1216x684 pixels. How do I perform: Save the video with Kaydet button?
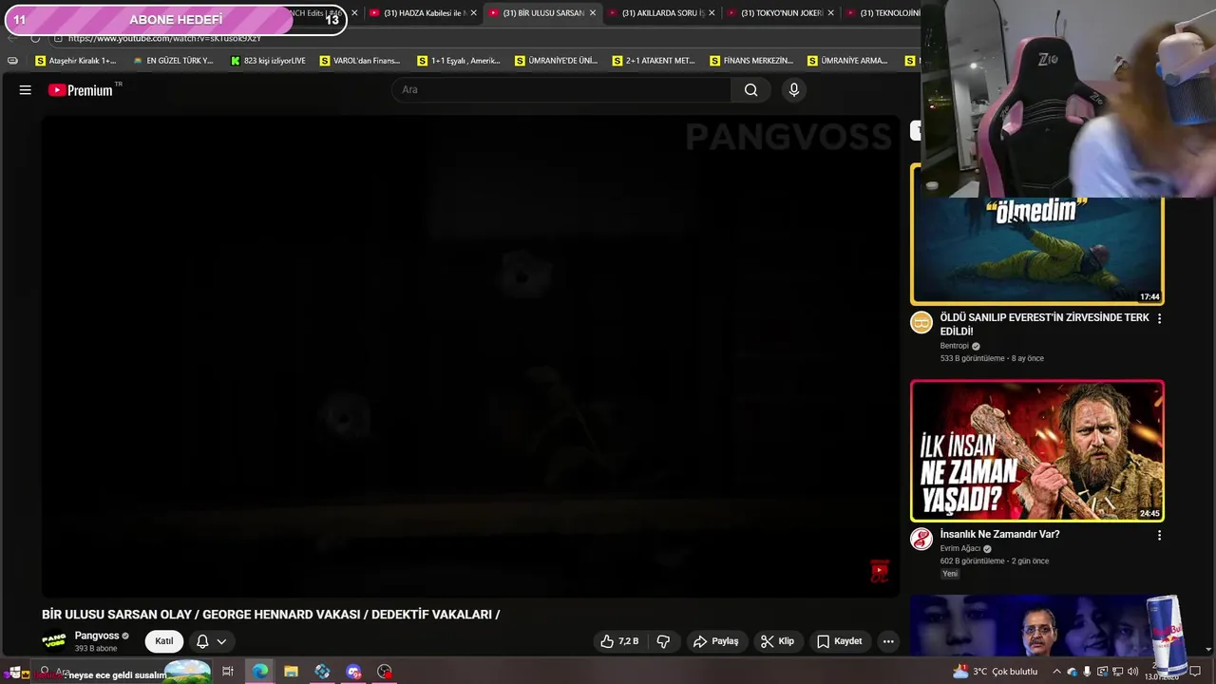(840, 641)
